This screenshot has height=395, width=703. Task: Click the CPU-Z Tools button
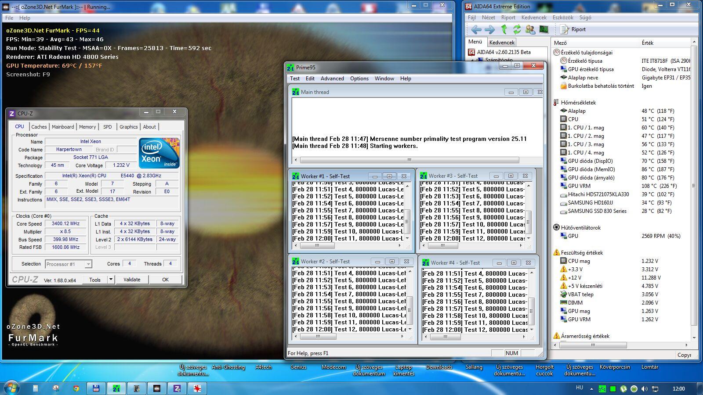(95, 280)
